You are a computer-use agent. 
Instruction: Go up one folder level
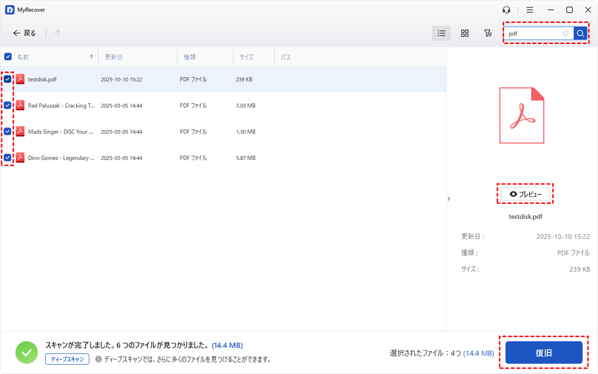(58, 33)
